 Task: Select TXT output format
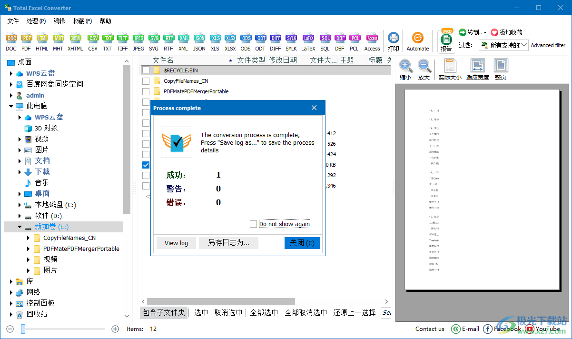tap(108, 42)
